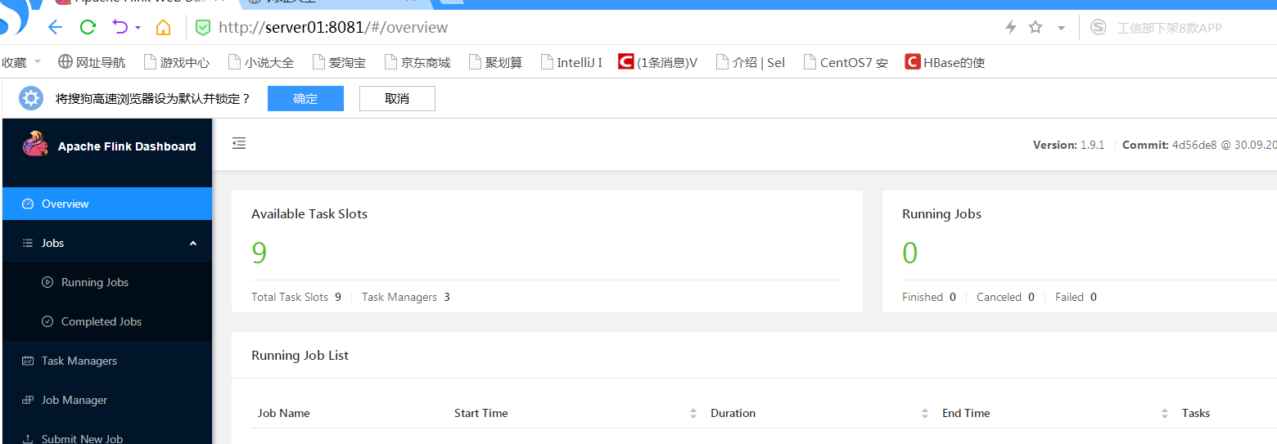Click the Tasks column header
The height and width of the screenshot is (444, 1277).
coord(1195,413)
